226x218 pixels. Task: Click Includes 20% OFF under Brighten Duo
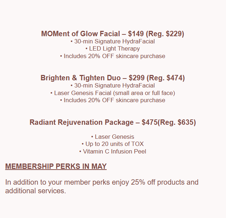tap(112, 100)
